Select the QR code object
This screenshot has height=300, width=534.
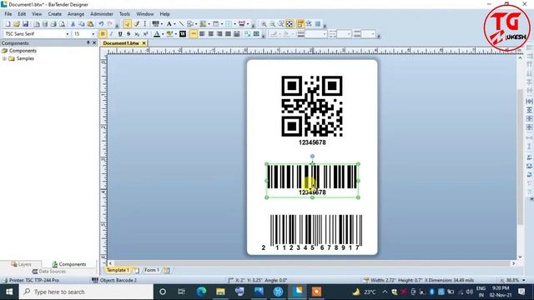coord(311,106)
